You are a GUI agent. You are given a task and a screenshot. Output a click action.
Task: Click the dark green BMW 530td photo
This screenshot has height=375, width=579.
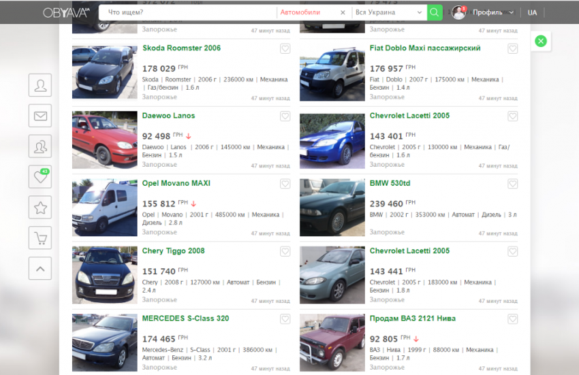332,208
